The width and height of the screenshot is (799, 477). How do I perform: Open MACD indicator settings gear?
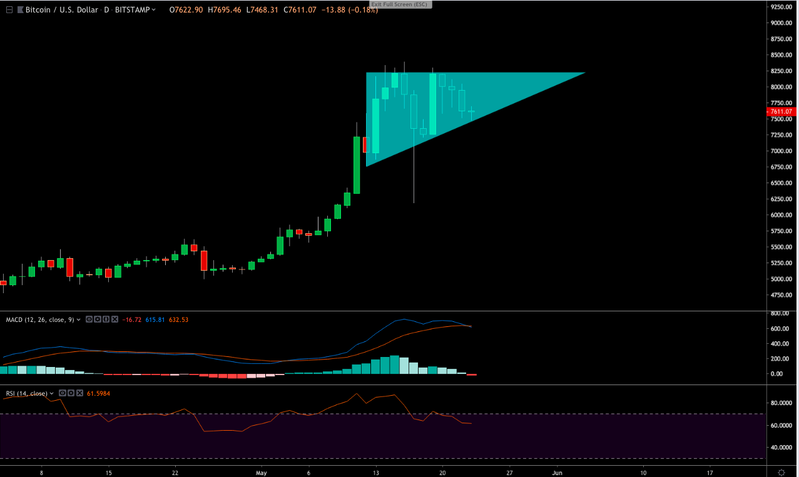(x=98, y=319)
